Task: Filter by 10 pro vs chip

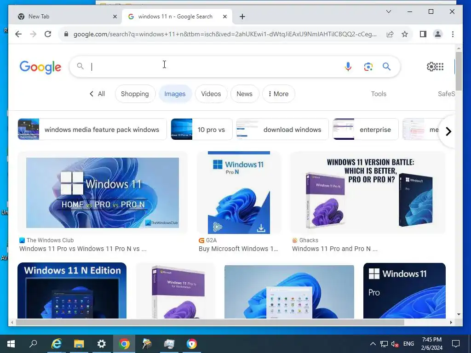Action: [201, 129]
